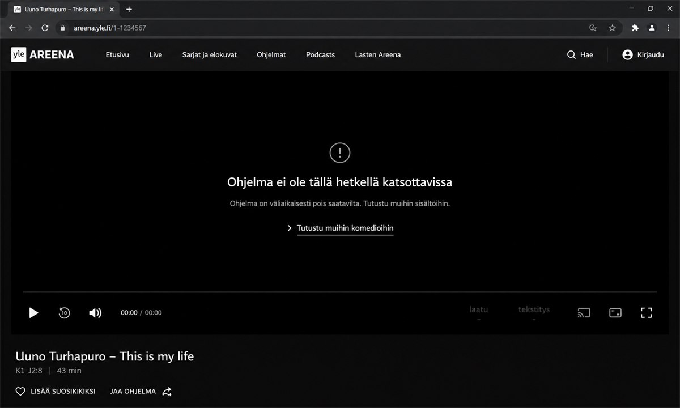Click the magnifying glass search icon
Screen dimensions: 680x408
(x=571, y=55)
